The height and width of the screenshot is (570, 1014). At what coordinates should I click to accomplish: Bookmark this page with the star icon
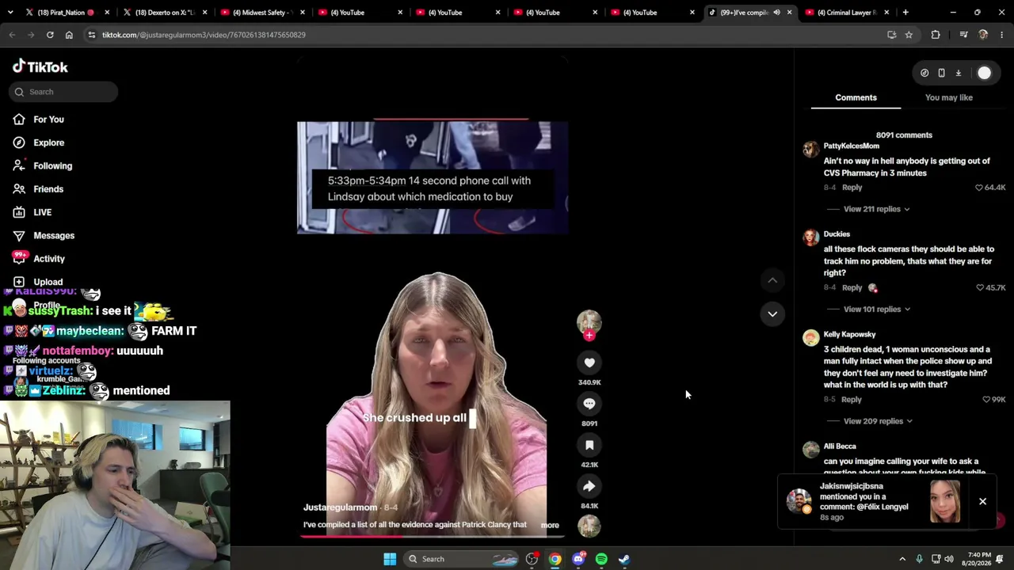[909, 35]
